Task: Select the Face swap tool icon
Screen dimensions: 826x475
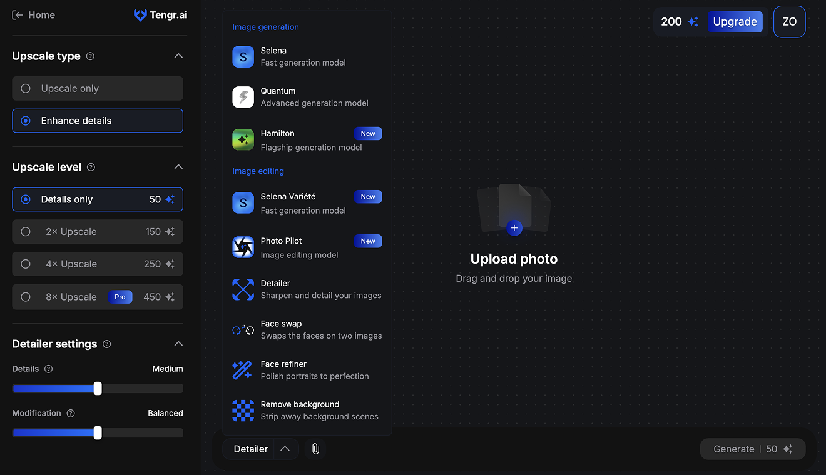Action: click(x=243, y=329)
